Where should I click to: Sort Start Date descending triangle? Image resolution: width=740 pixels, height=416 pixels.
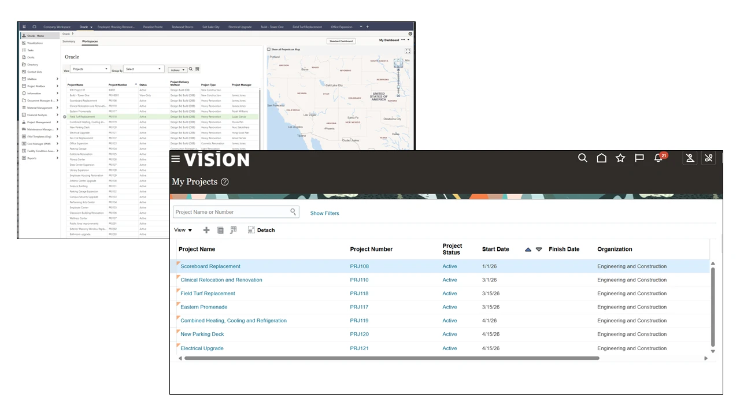[x=539, y=250]
